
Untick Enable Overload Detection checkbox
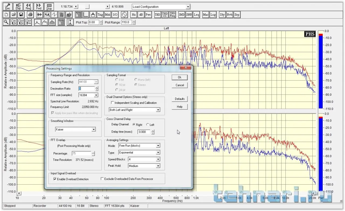(x=55, y=179)
